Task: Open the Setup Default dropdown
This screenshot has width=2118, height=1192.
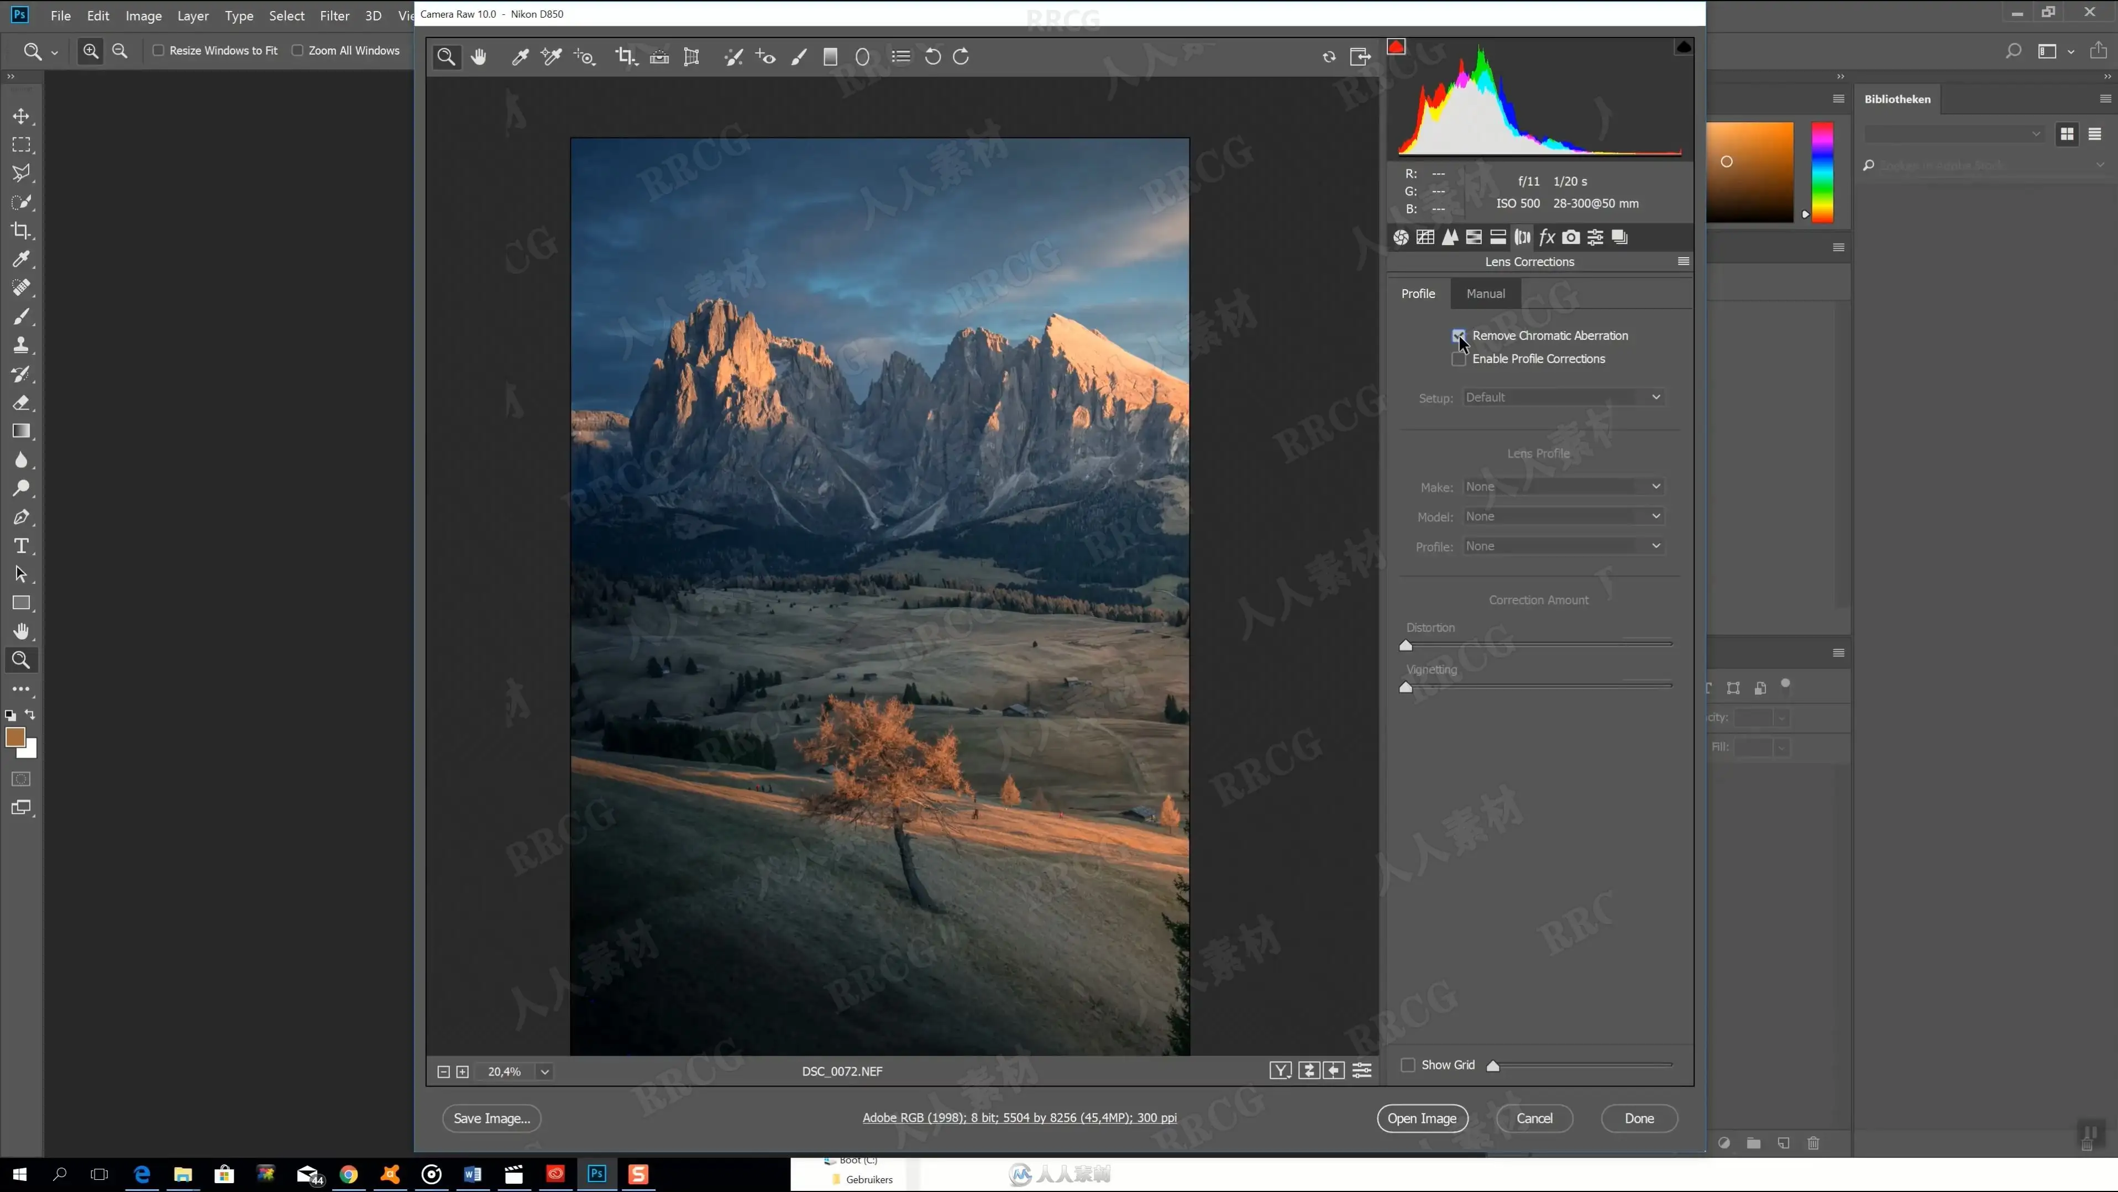Action: [1563, 398]
